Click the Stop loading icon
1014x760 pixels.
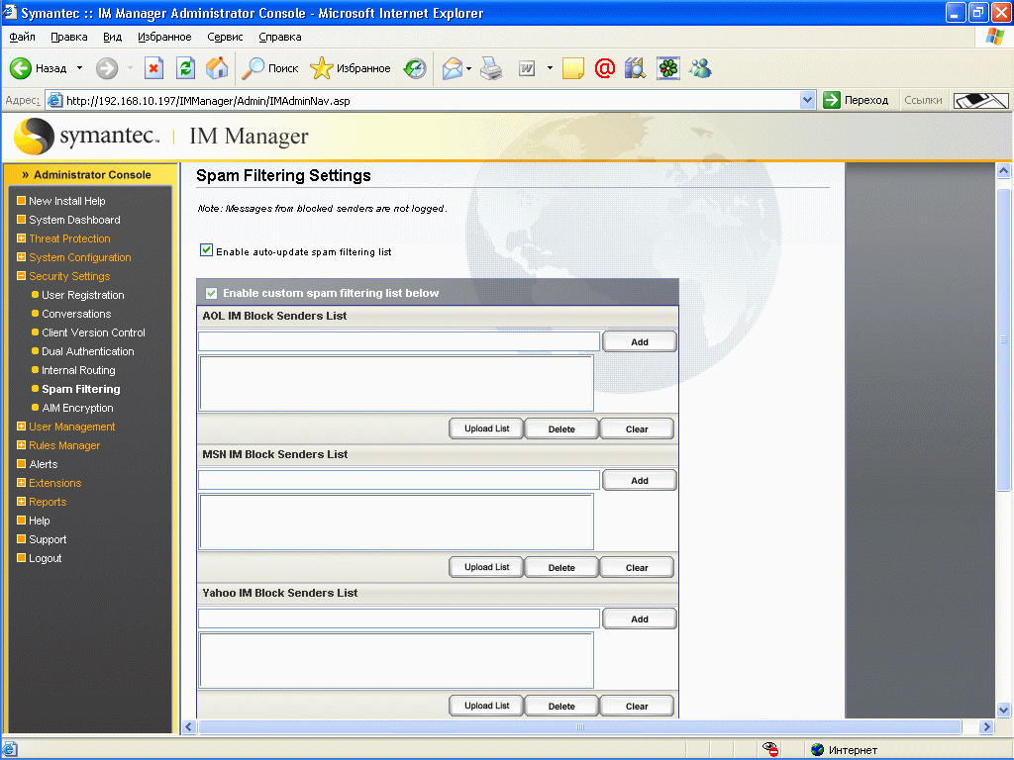pyautogui.click(x=153, y=68)
